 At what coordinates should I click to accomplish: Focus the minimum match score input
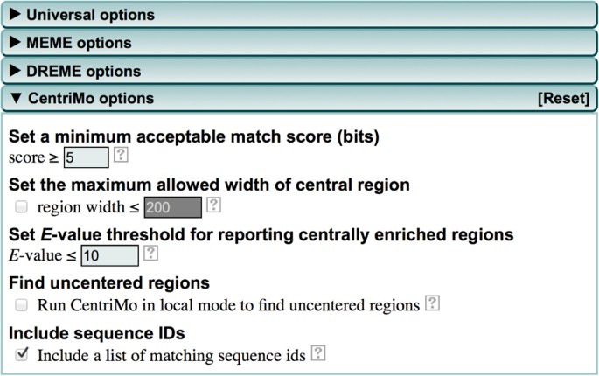pyautogui.click(x=87, y=157)
